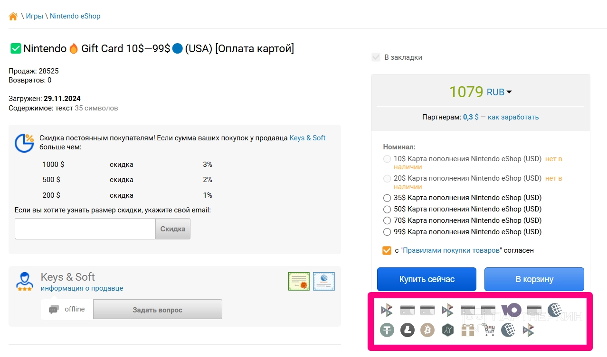The height and width of the screenshot is (357, 607).
Task: Toggle the "В закладки" bookmark checkbox
Action: click(x=376, y=57)
